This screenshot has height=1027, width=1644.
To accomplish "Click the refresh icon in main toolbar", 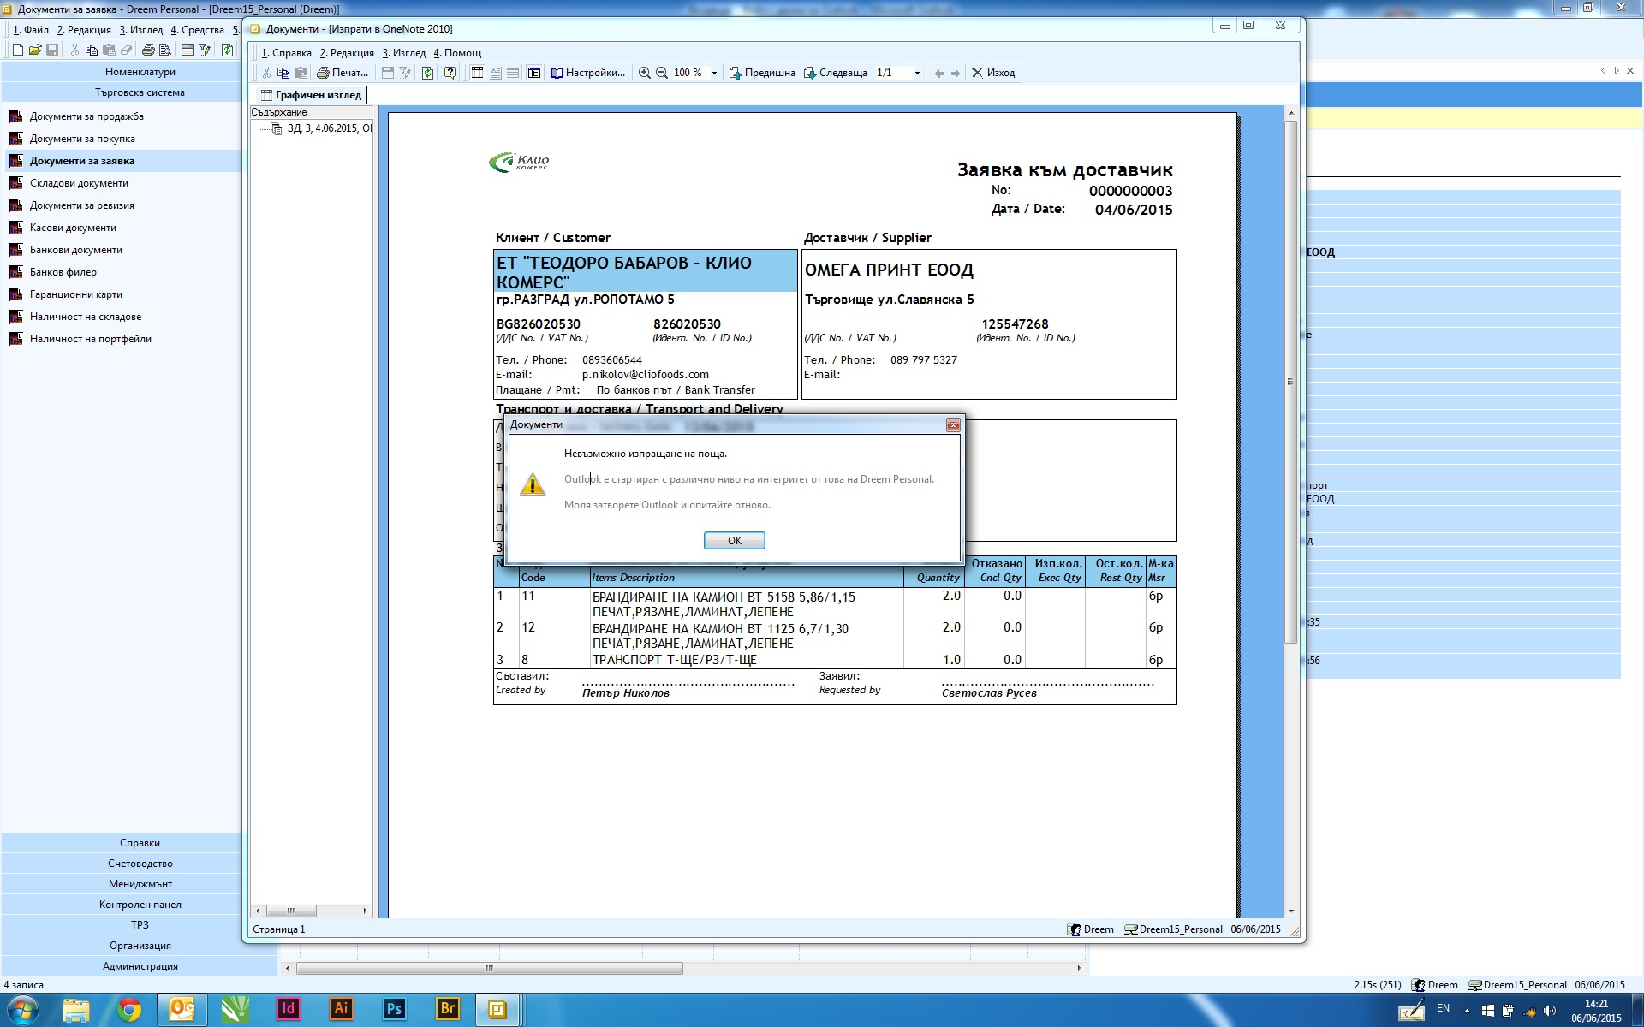I will point(227,50).
